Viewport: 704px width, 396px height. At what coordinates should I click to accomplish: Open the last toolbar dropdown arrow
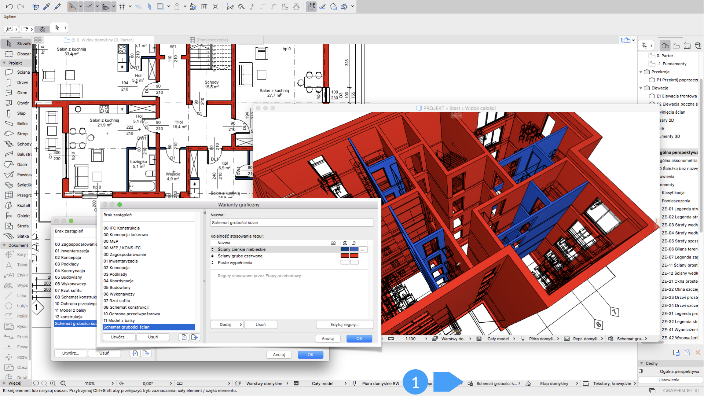tap(353, 6)
